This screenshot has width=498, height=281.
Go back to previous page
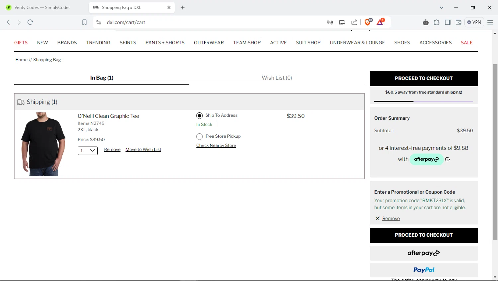click(x=8, y=22)
